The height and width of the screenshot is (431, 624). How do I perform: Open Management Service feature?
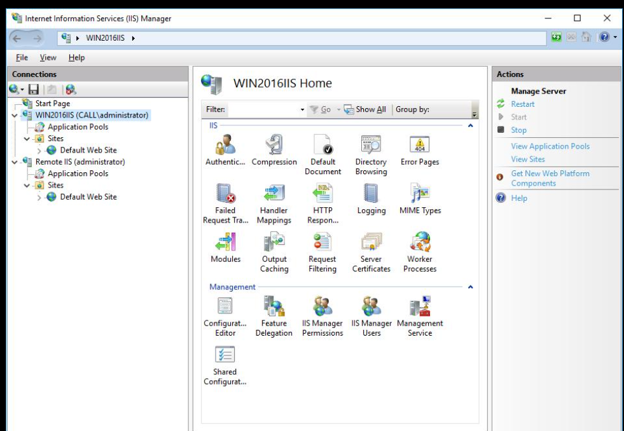(420, 316)
